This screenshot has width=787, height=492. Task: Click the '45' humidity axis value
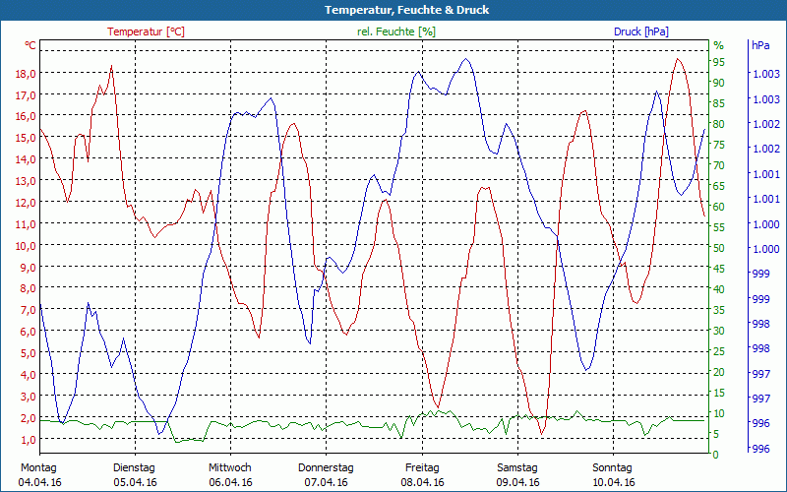pos(719,269)
